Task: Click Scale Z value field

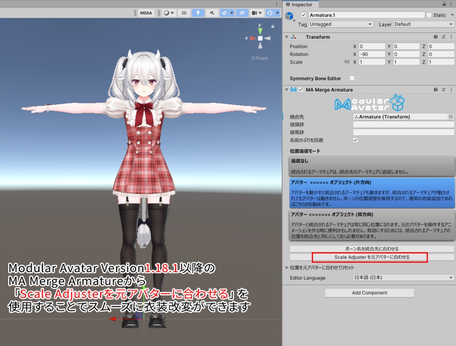Action: [x=441, y=62]
